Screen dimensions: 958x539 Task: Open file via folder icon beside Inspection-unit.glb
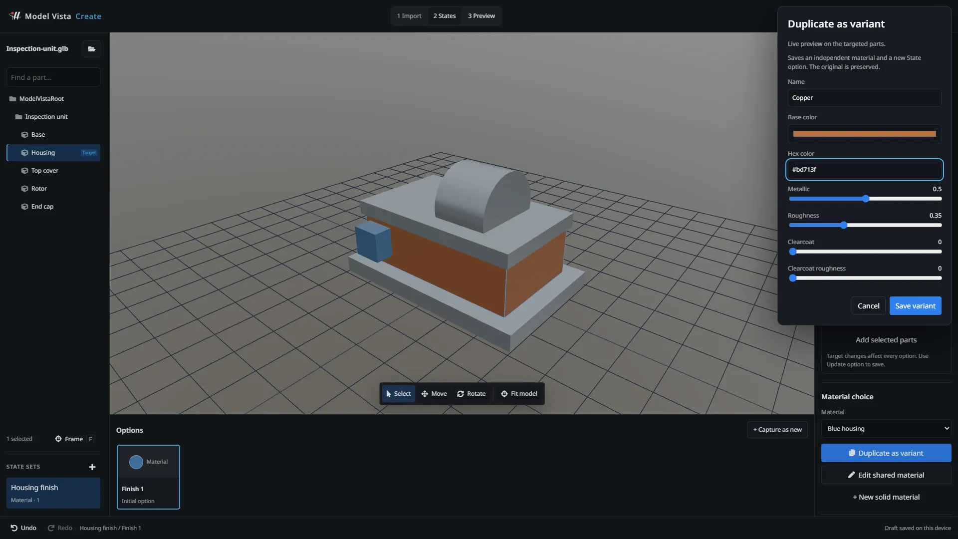coord(91,49)
